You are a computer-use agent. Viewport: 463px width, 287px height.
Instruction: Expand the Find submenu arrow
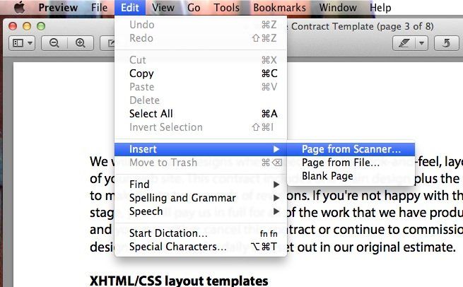pyautogui.click(x=276, y=184)
